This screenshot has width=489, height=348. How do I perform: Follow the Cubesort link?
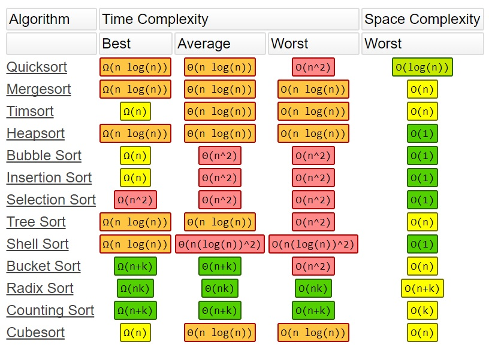[35, 332]
